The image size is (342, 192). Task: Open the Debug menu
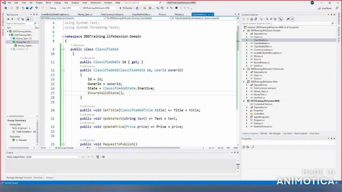[58, 3]
